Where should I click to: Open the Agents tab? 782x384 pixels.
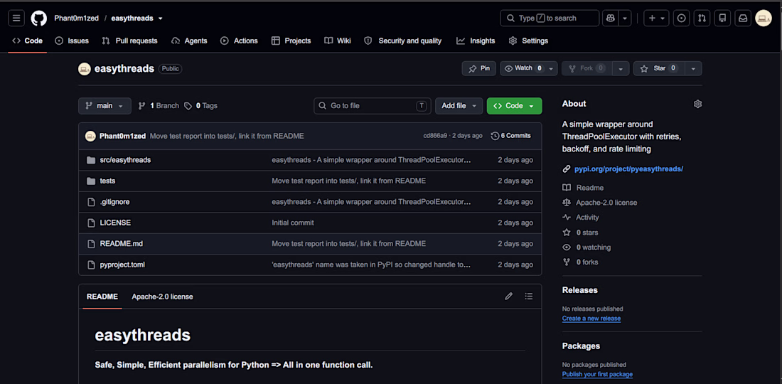click(189, 41)
